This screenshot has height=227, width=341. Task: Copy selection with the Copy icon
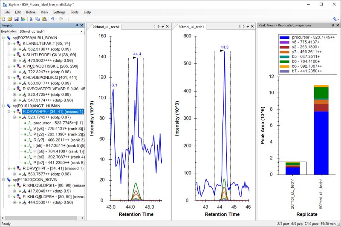tap(38, 19)
